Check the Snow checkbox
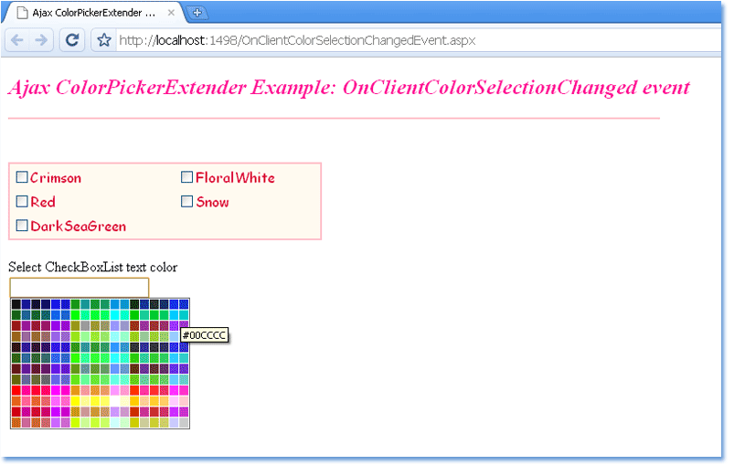The image size is (734, 465). 186,201
